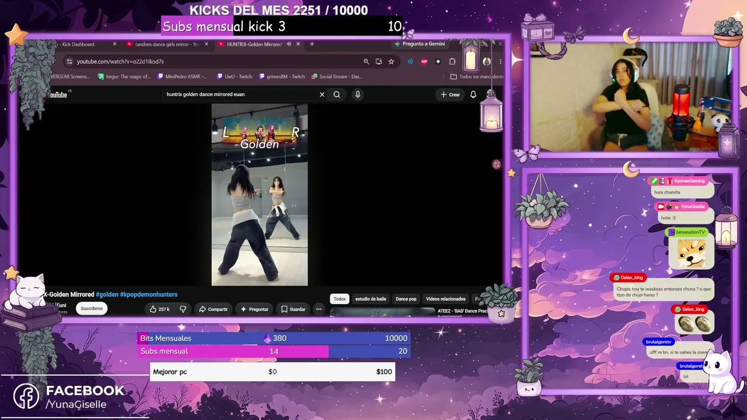Viewport: 747px width, 420px height.
Task: Dislike the video with thumbs-down
Action: pyautogui.click(x=183, y=309)
